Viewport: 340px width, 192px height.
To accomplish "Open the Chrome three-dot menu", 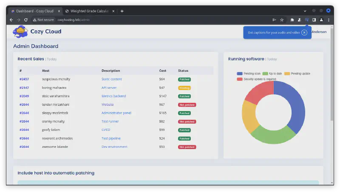I will pos(329,20).
